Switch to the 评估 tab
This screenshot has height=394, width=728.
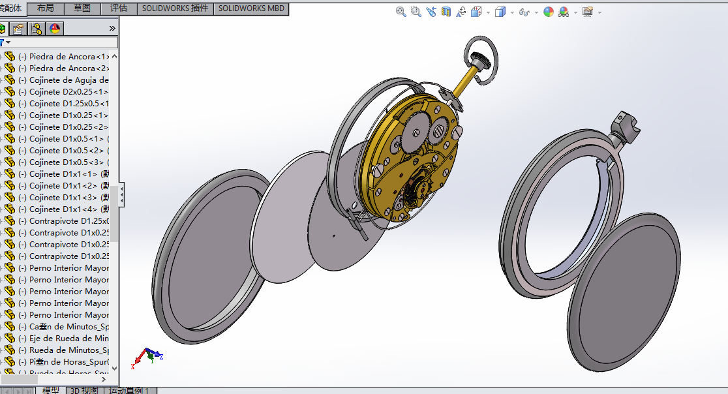[118, 8]
